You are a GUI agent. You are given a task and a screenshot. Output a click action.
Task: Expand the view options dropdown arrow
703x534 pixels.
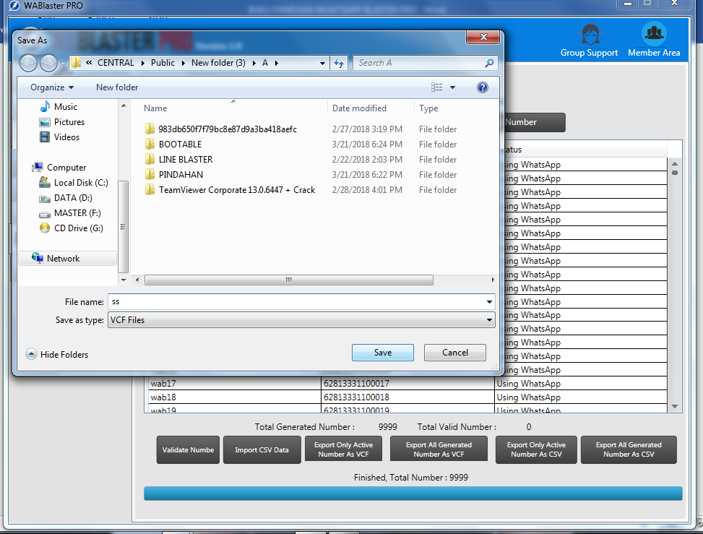point(453,87)
